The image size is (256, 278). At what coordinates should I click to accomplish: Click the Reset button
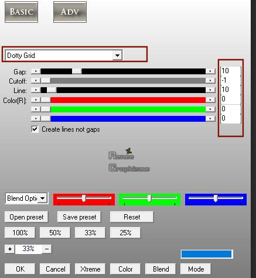pos(132,217)
